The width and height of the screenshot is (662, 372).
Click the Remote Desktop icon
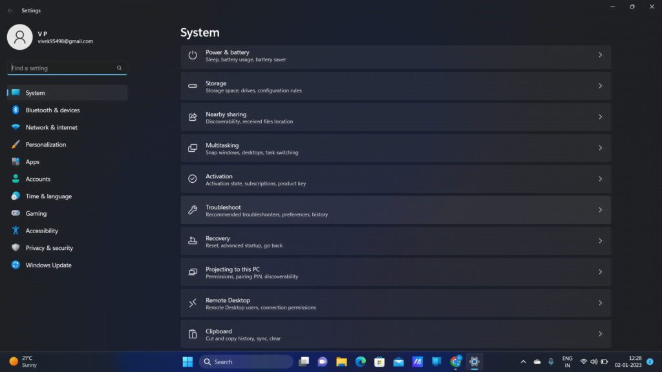tap(193, 303)
